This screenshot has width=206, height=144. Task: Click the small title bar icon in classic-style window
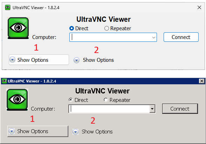pyautogui.click(x=4, y=81)
